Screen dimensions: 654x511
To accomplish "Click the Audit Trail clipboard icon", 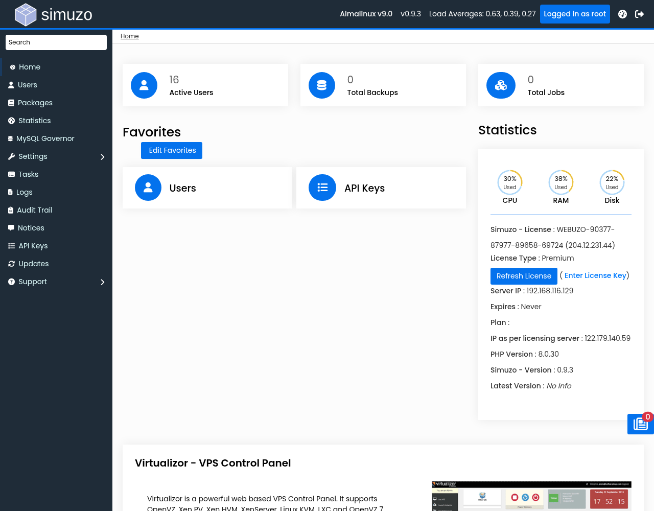I will pyautogui.click(x=11, y=210).
